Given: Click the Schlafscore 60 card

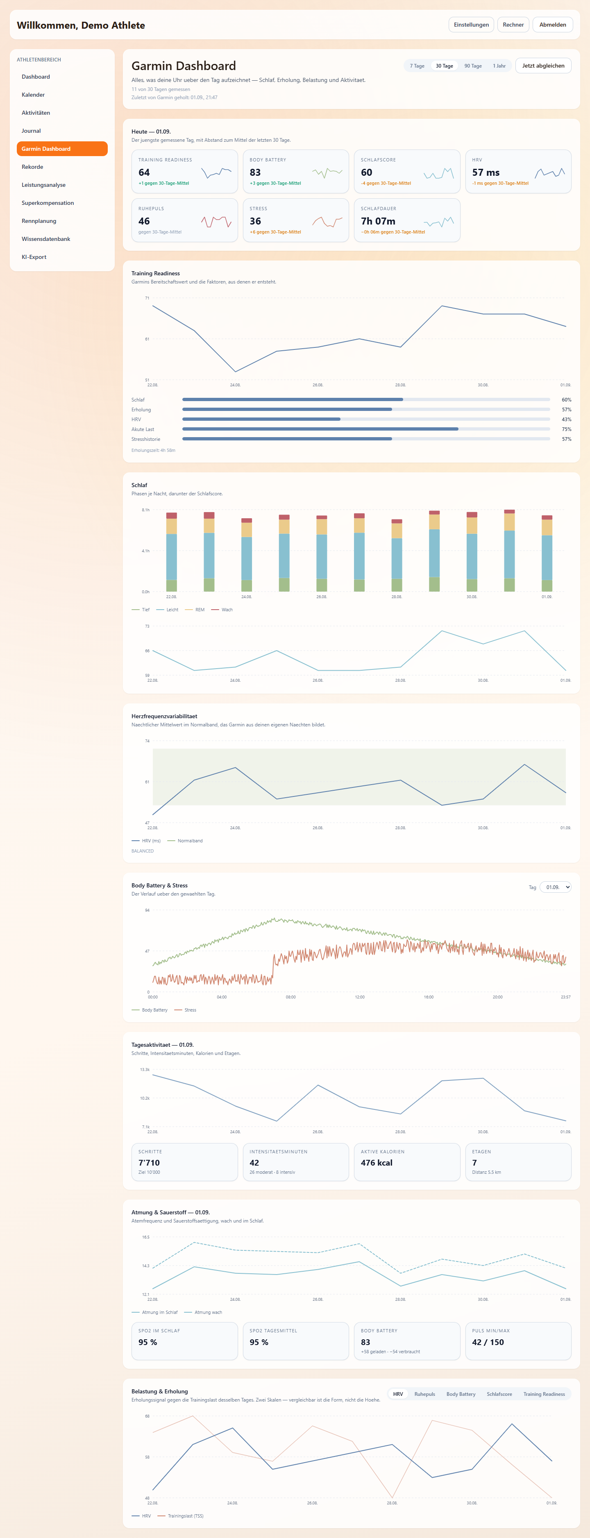Looking at the screenshot, I should (407, 171).
